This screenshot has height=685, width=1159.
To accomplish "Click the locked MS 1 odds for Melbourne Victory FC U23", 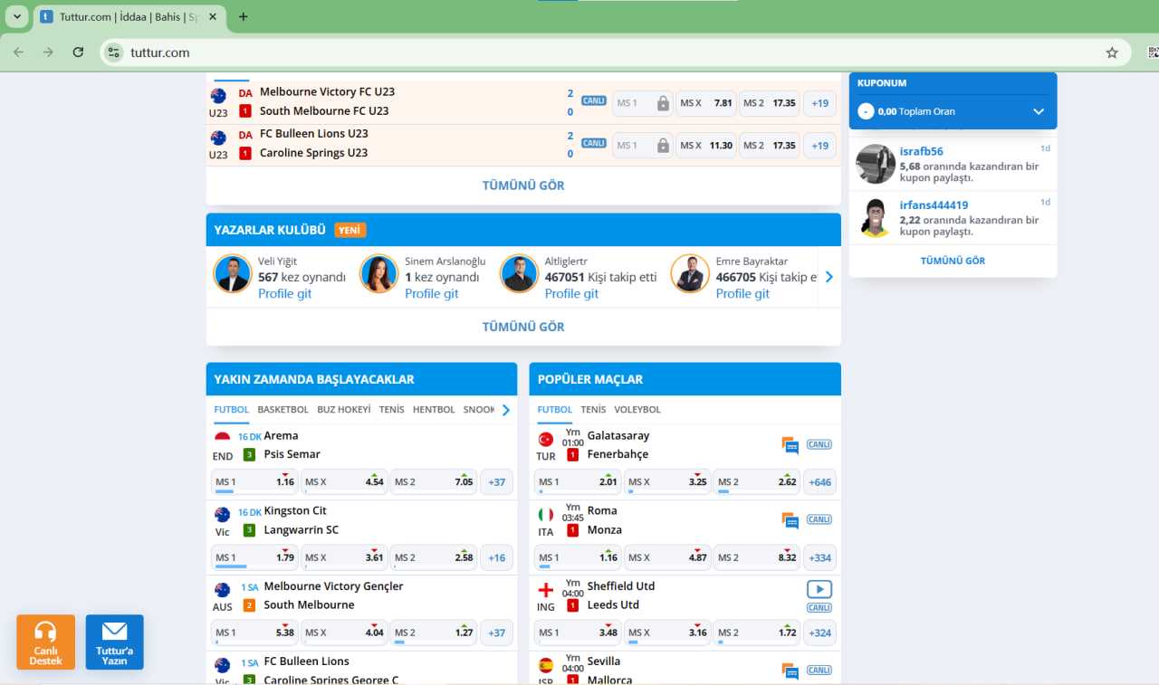I will 643,103.
